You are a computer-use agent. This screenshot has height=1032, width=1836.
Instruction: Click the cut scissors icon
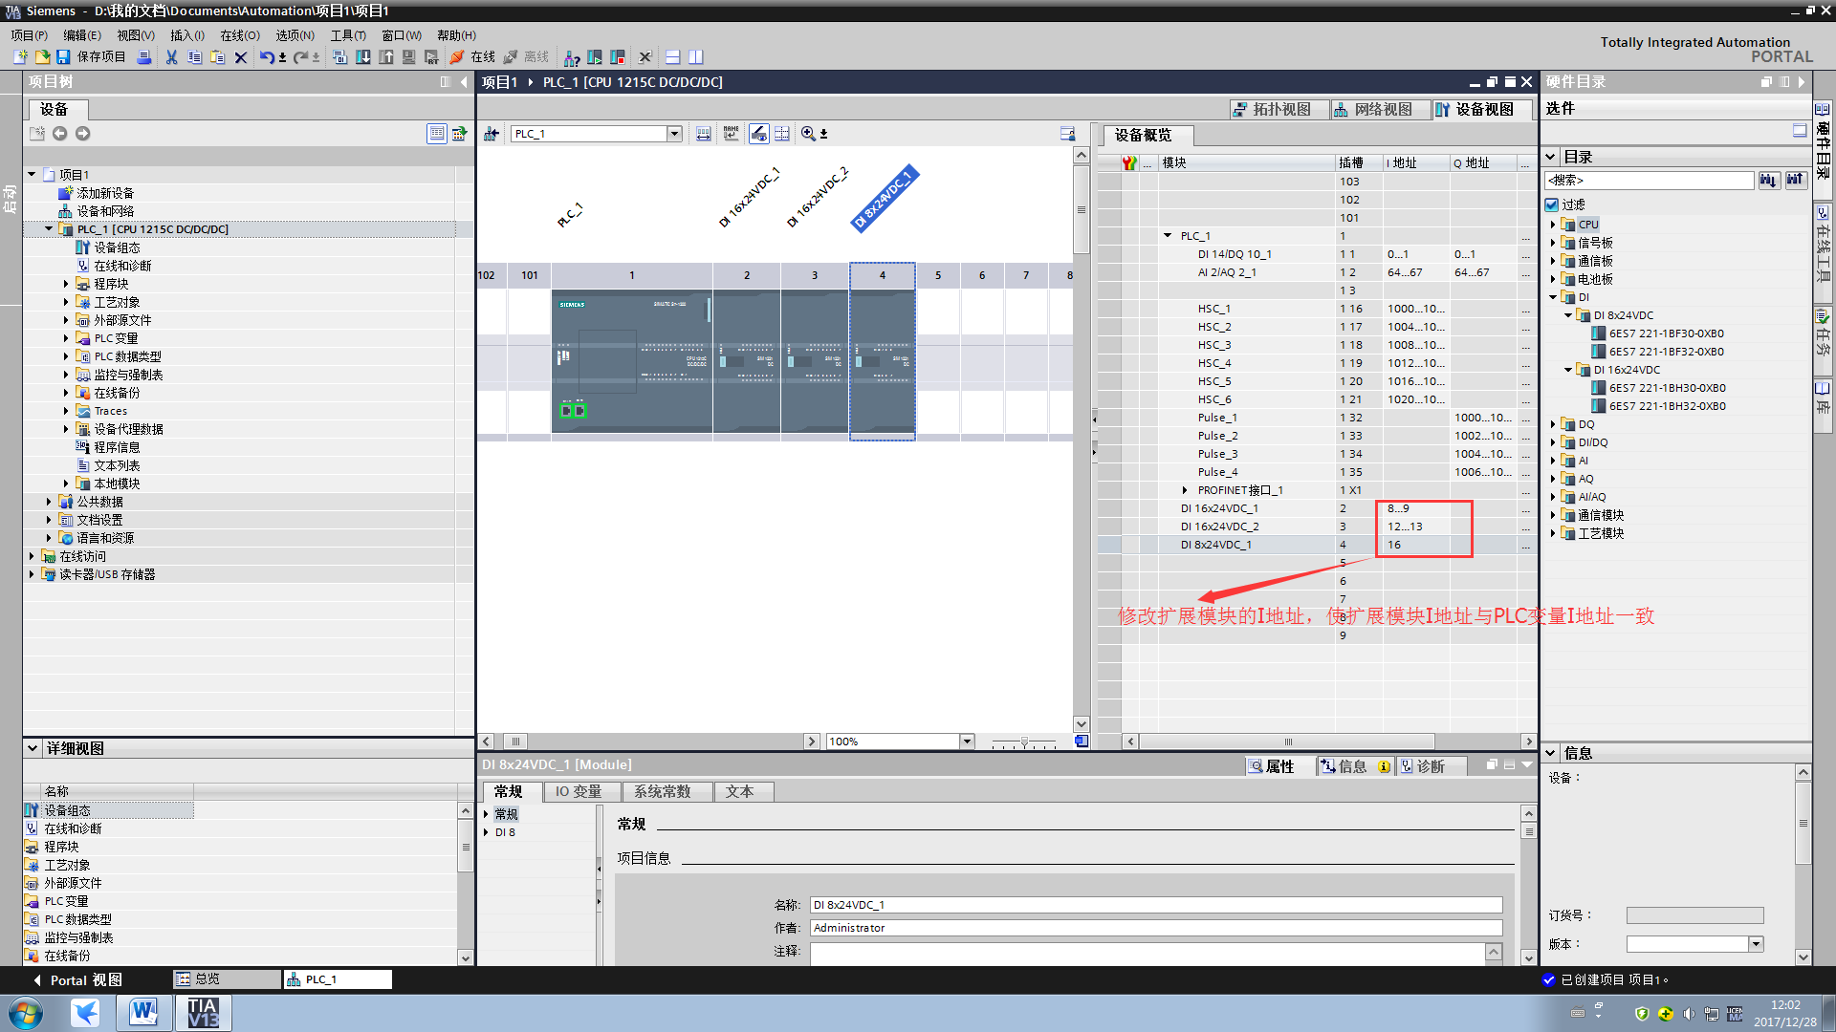click(x=171, y=57)
